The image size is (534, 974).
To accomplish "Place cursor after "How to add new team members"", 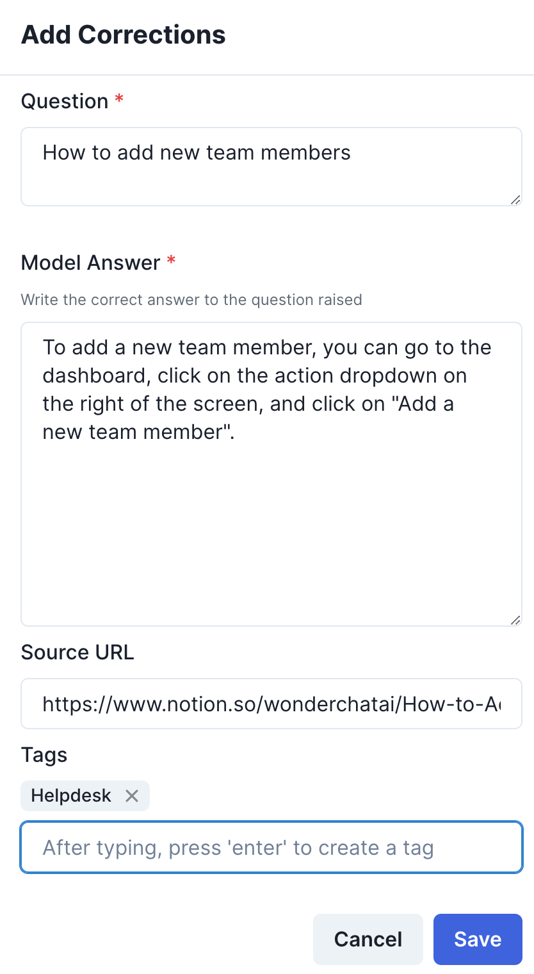I will [x=352, y=153].
